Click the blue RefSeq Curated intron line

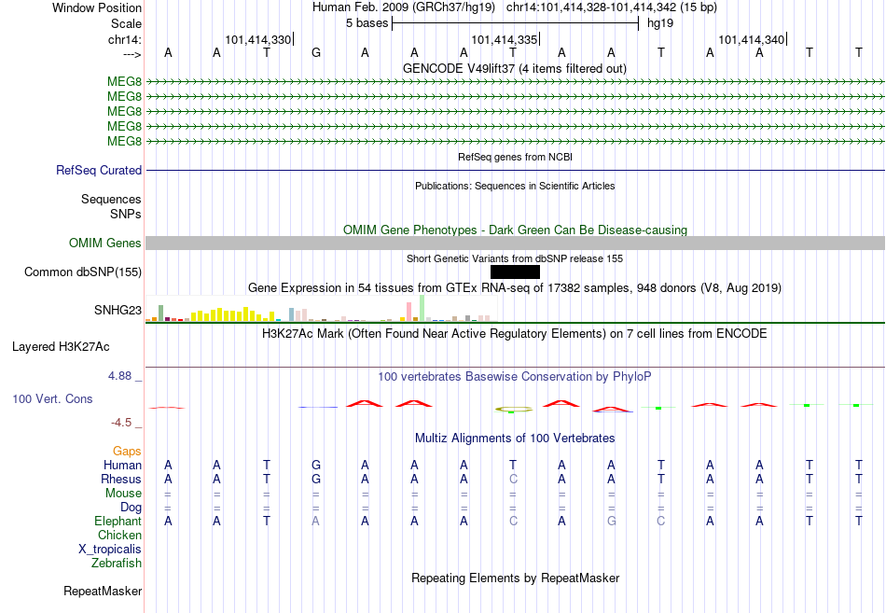click(515, 170)
